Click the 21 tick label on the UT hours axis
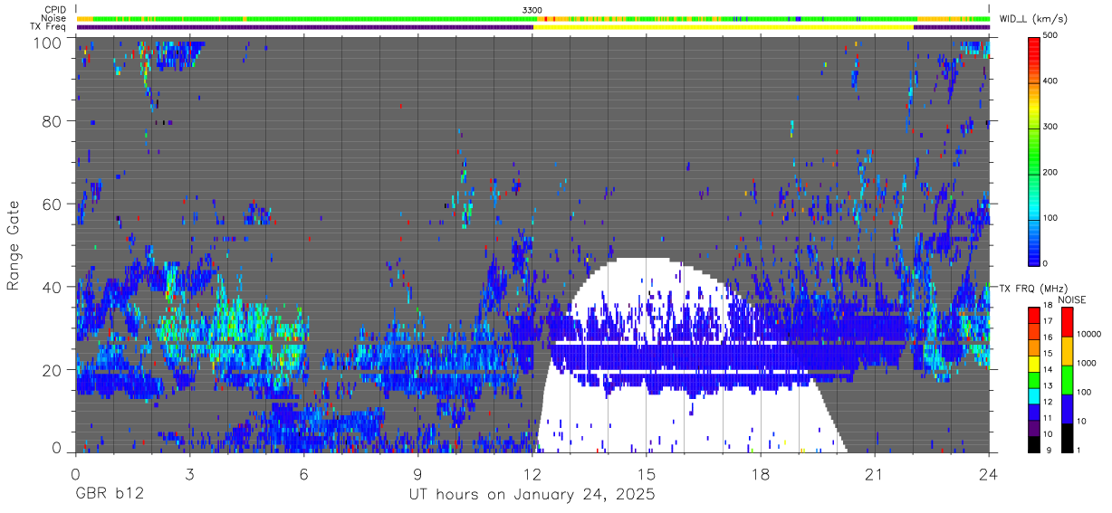 [875, 475]
